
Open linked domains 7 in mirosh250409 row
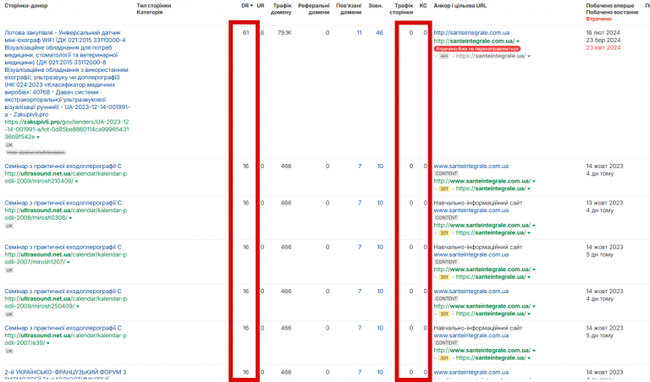pos(360,292)
